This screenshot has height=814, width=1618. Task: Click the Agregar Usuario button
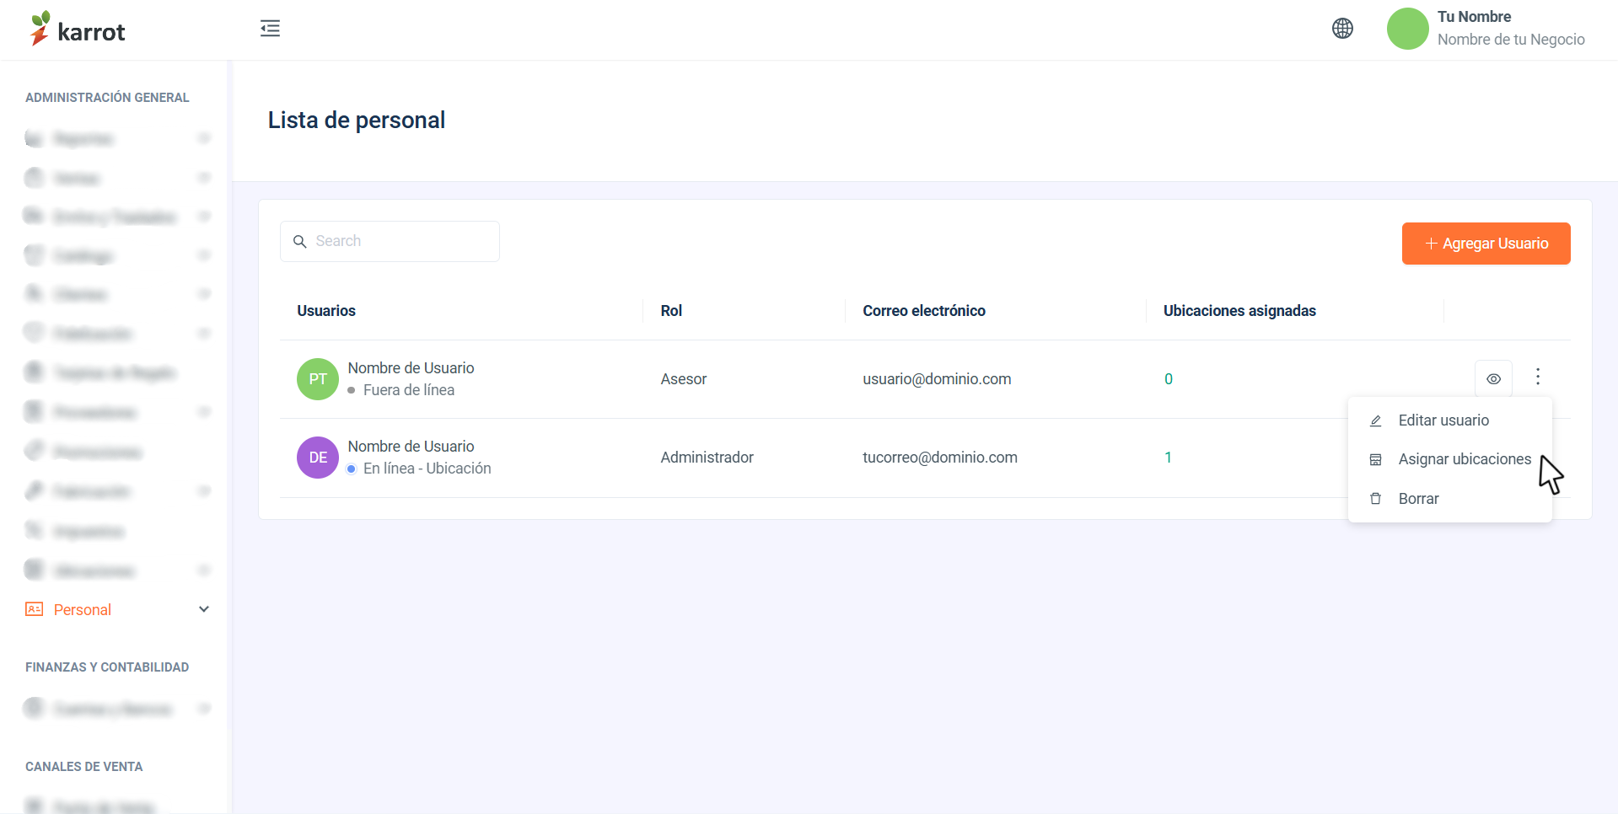coord(1486,244)
